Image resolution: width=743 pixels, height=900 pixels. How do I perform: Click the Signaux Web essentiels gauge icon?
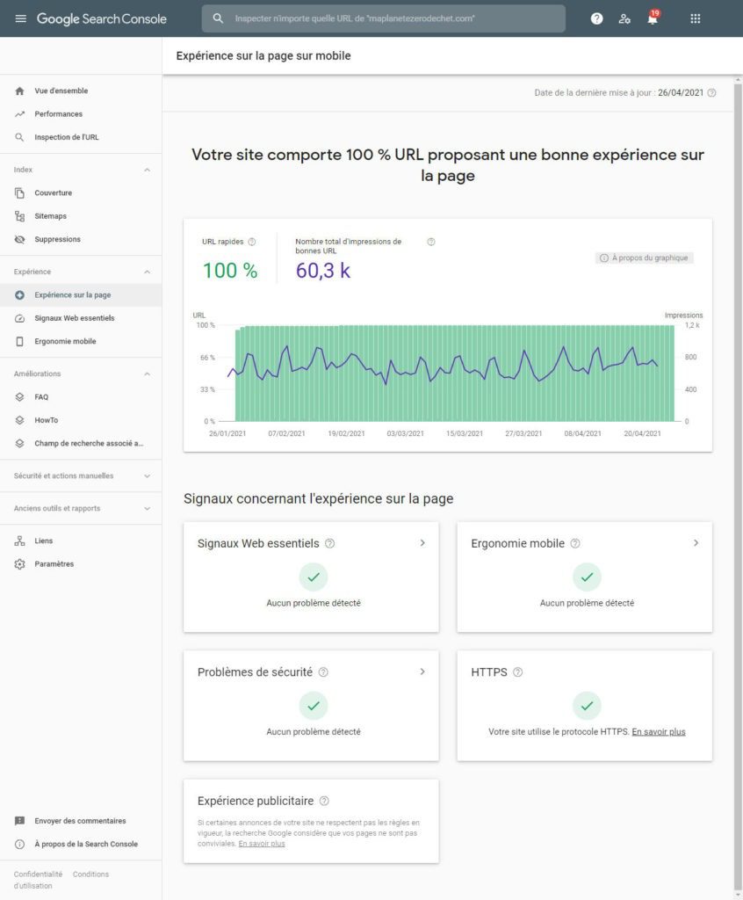click(19, 318)
